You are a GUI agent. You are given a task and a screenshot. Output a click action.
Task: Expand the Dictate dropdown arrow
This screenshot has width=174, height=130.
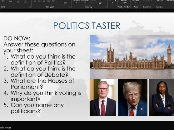(x=136, y=3)
